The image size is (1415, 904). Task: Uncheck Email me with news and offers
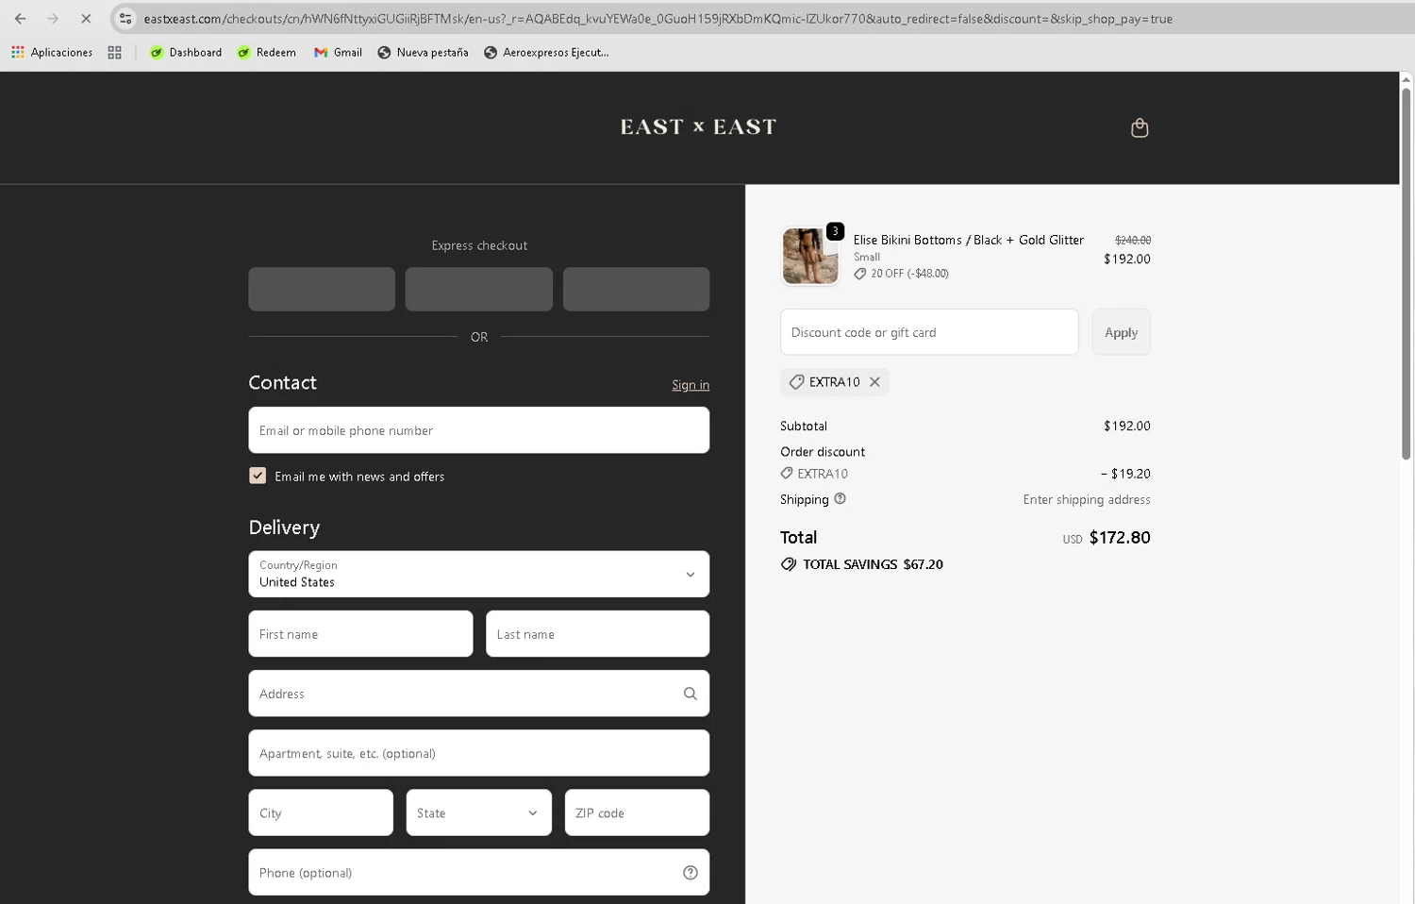click(258, 476)
